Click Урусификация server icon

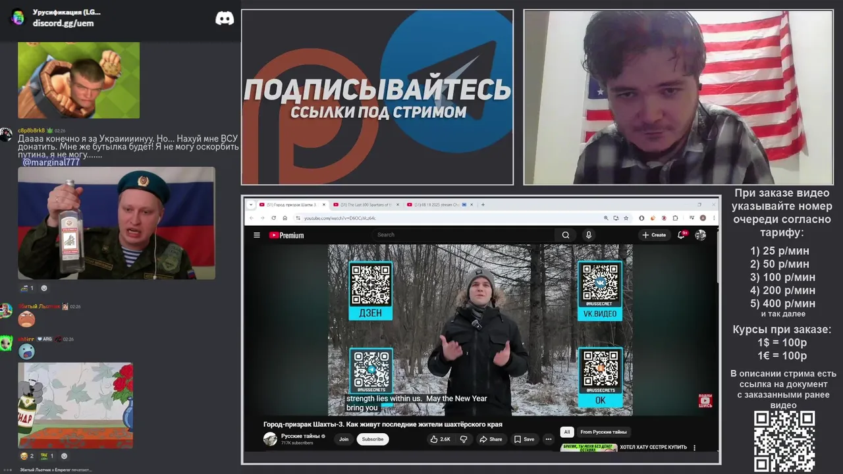[x=18, y=17]
